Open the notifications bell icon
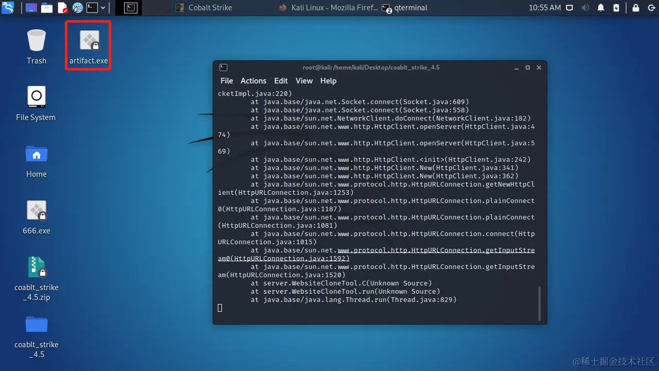659x371 pixels. (x=601, y=8)
